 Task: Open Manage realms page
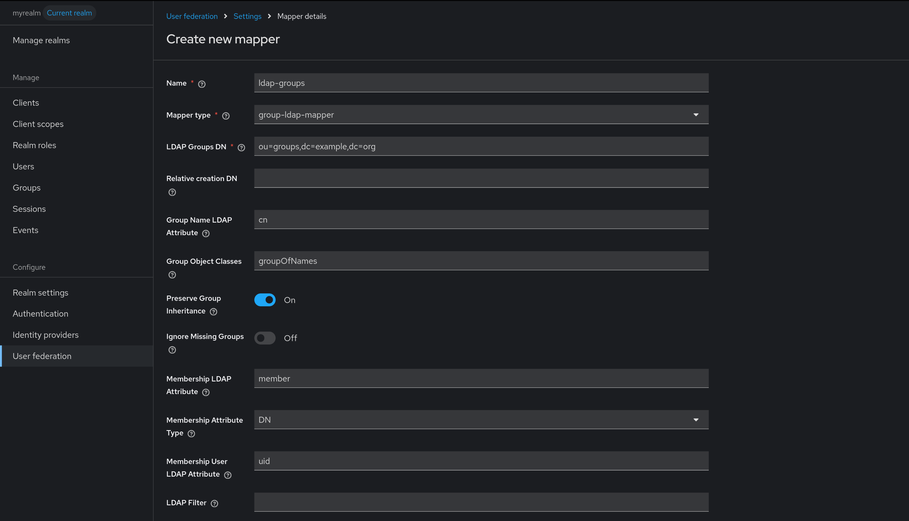(41, 40)
